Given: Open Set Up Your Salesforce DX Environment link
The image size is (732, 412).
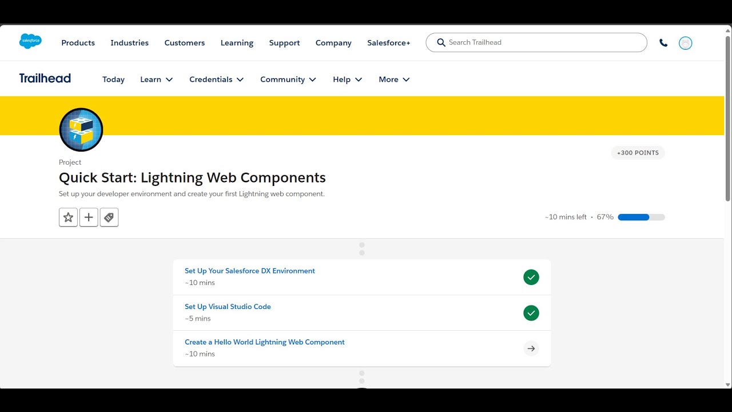Looking at the screenshot, I should point(250,271).
